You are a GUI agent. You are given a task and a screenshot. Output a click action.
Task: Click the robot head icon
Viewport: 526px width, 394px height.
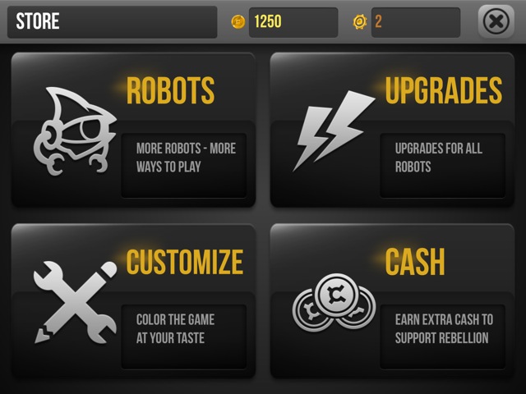click(75, 131)
